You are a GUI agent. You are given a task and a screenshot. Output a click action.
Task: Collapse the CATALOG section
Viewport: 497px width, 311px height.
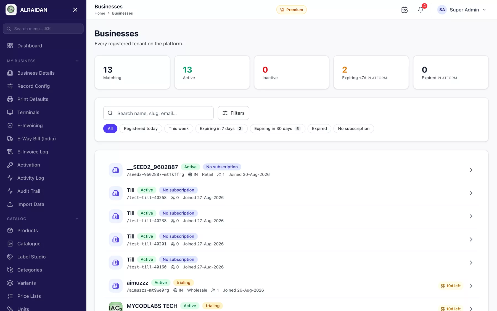point(77,219)
